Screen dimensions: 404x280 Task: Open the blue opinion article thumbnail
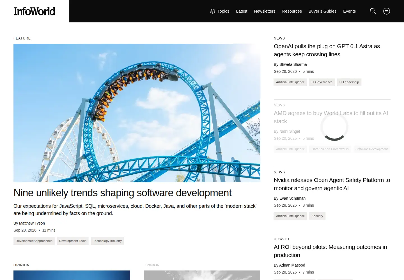[72, 275]
